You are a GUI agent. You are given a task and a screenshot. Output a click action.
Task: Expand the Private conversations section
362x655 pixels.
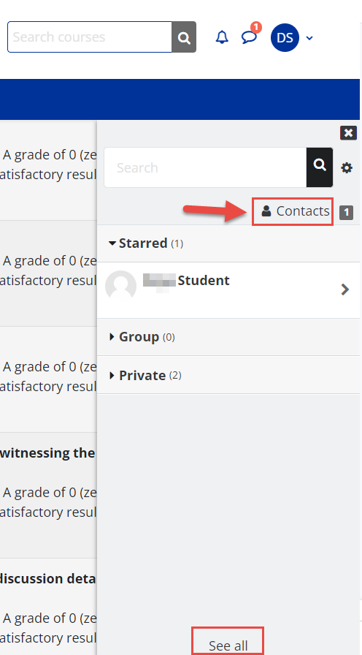[x=145, y=375]
